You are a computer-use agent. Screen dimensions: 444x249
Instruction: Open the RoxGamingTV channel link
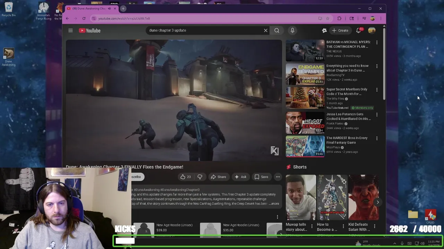tap(335, 75)
